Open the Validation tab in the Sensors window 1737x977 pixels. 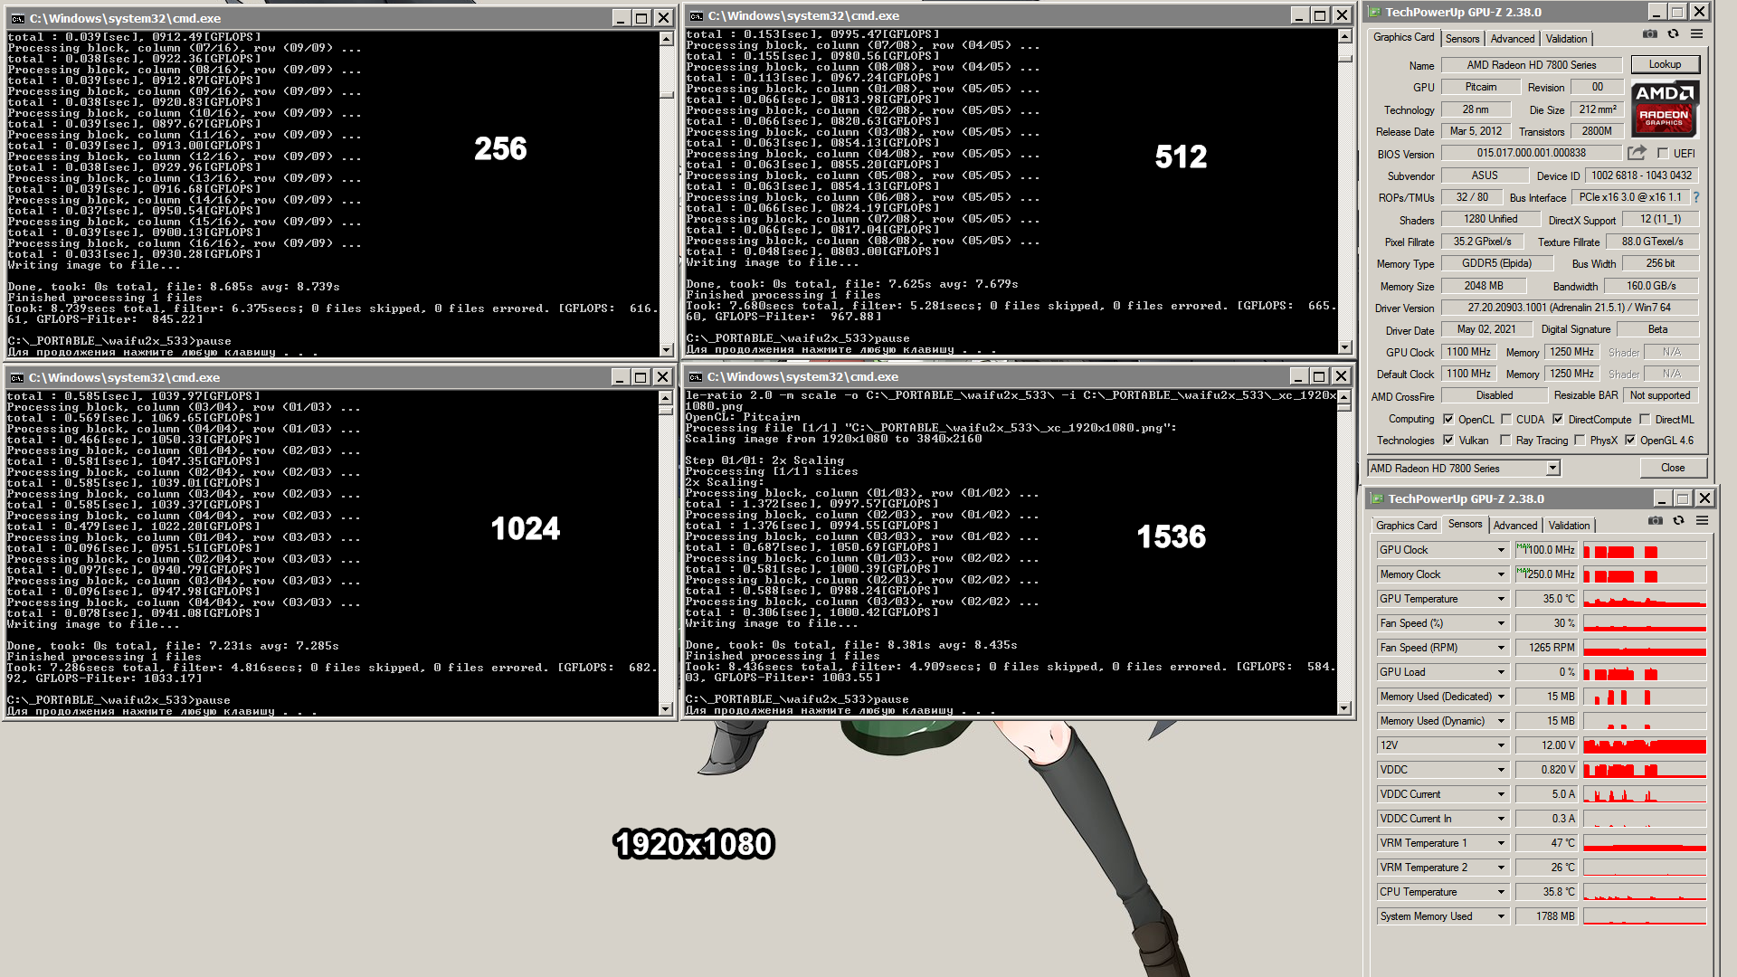(1568, 525)
